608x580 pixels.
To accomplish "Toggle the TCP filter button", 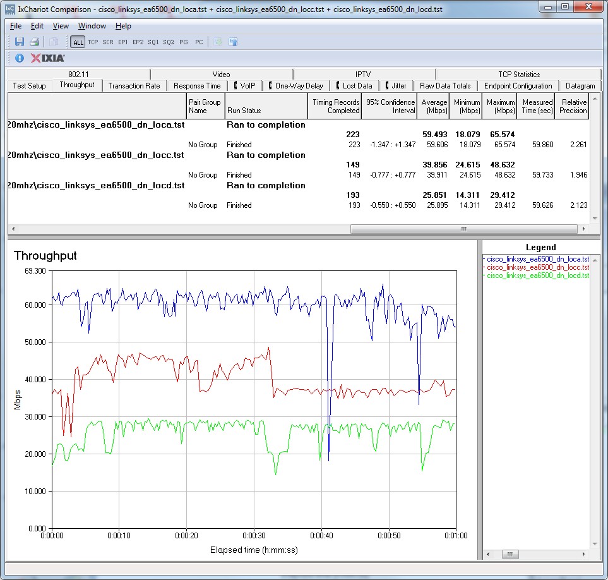I will [x=93, y=42].
